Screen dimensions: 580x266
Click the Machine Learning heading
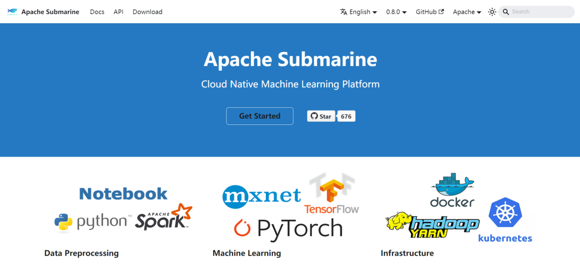pyautogui.click(x=247, y=254)
